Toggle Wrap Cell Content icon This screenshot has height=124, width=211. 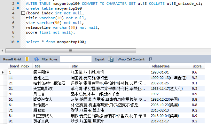[x=151, y=59]
